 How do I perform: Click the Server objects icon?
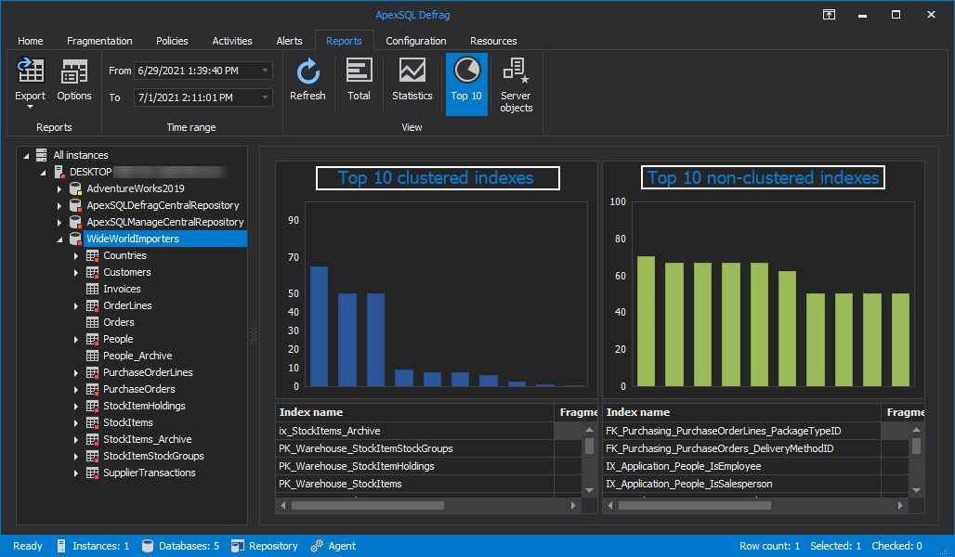pyautogui.click(x=516, y=82)
